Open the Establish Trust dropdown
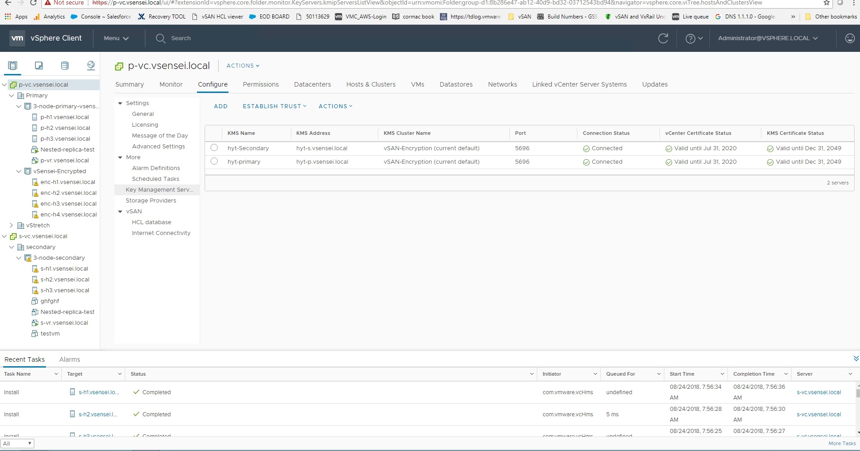860x451 pixels. (x=274, y=106)
